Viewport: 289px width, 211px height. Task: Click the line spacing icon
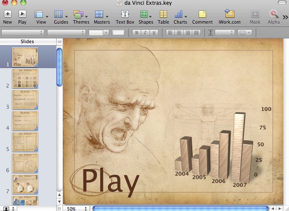210,33
